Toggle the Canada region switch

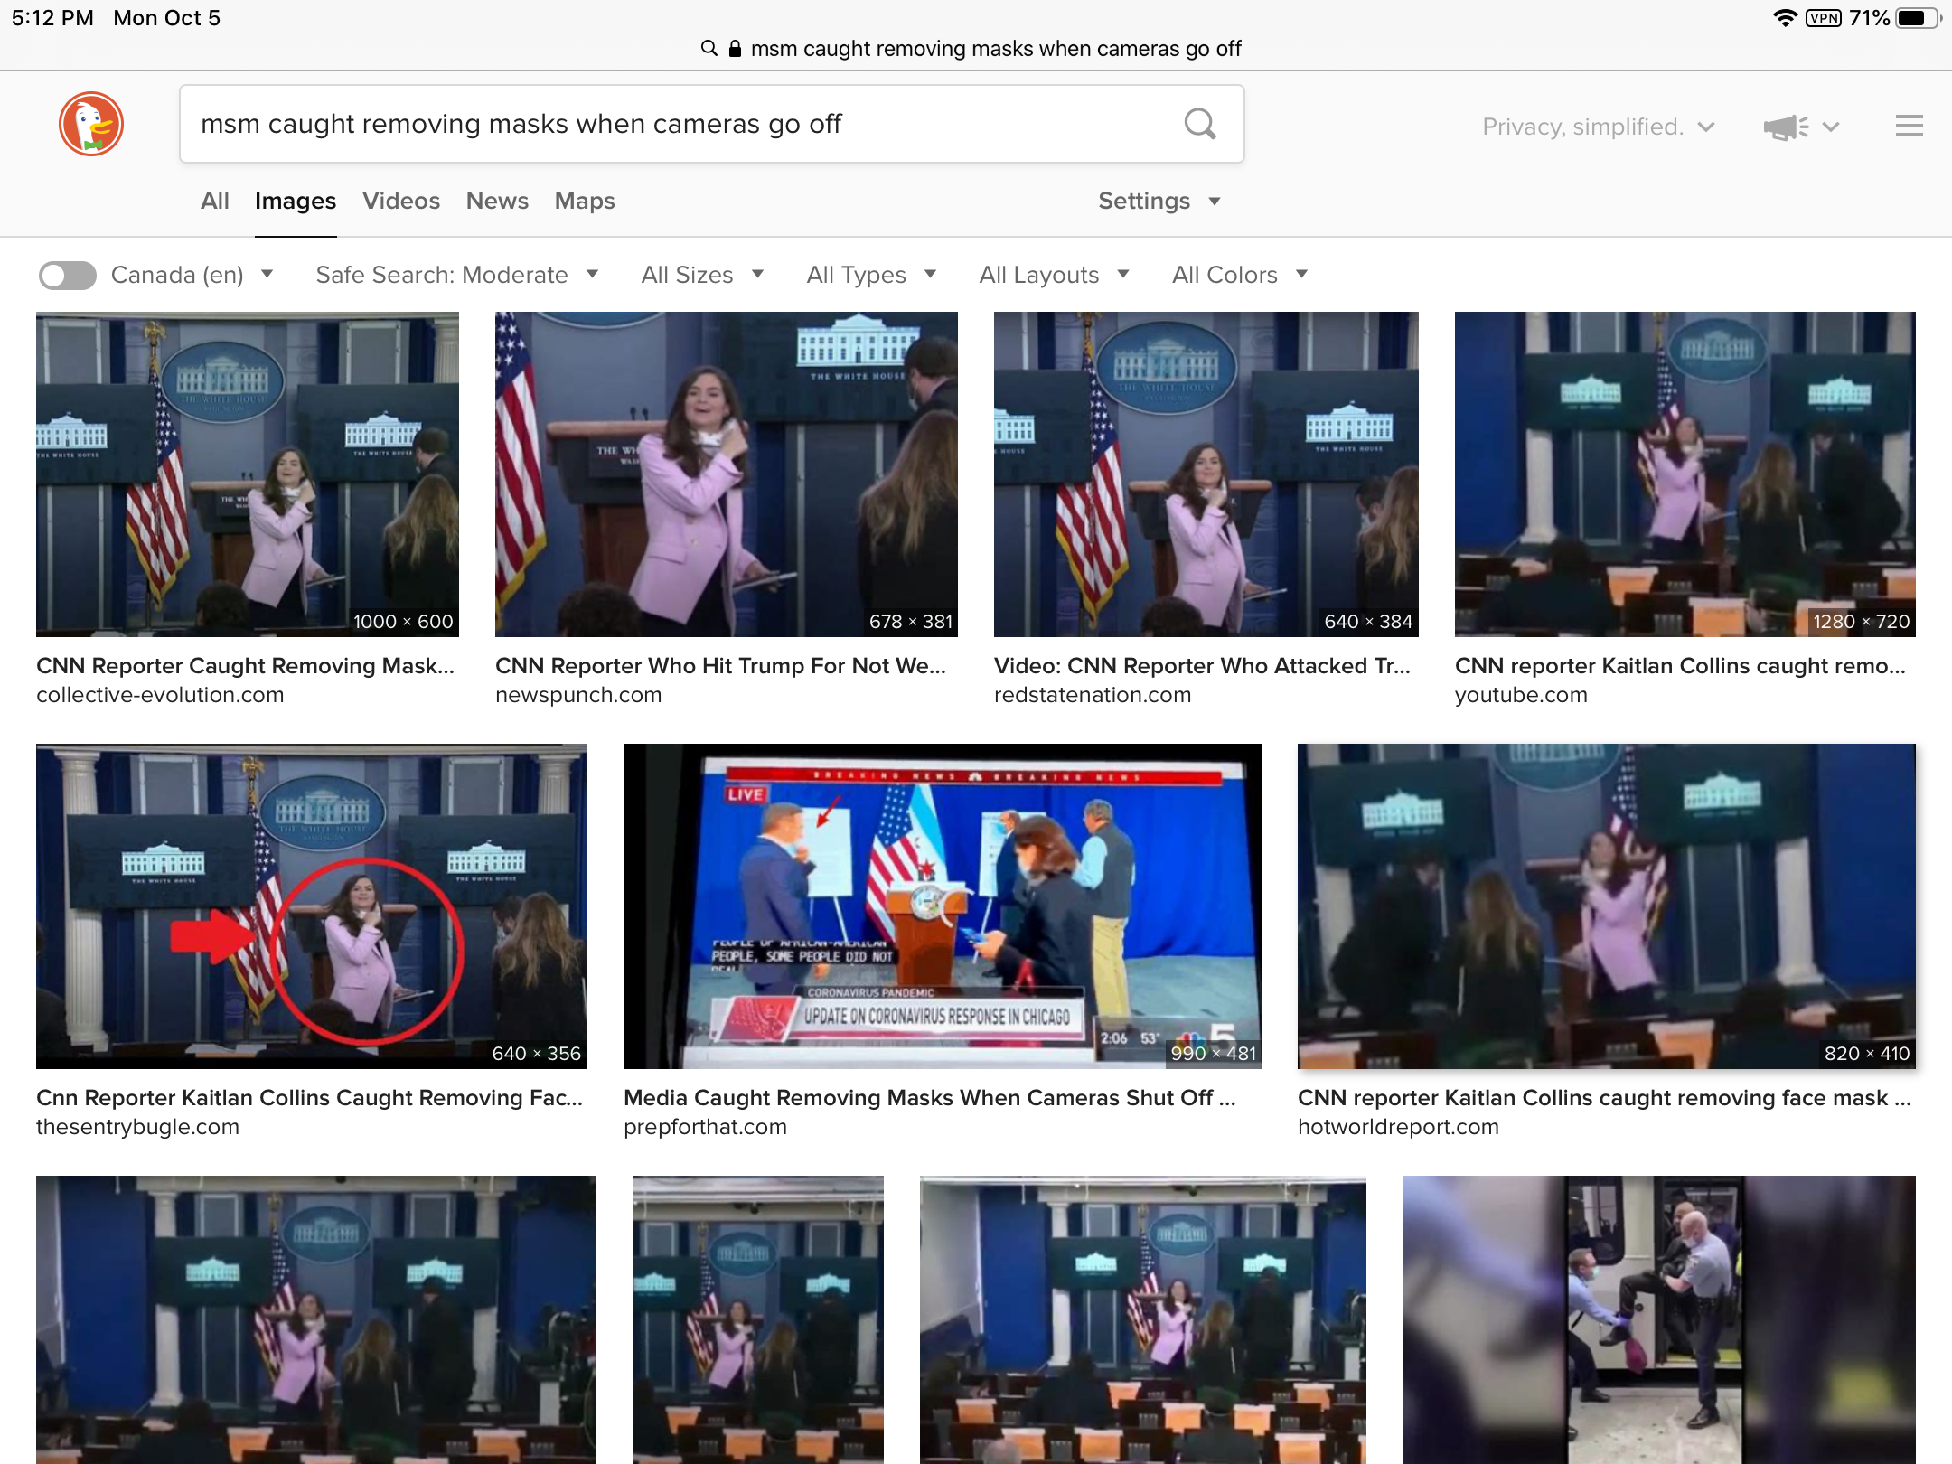(x=68, y=275)
